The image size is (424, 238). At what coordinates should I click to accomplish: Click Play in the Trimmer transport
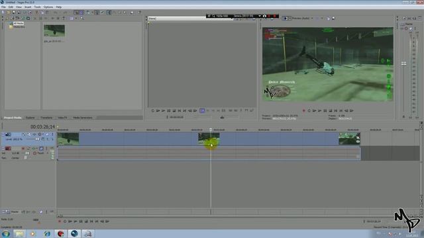[x=164, y=110]
